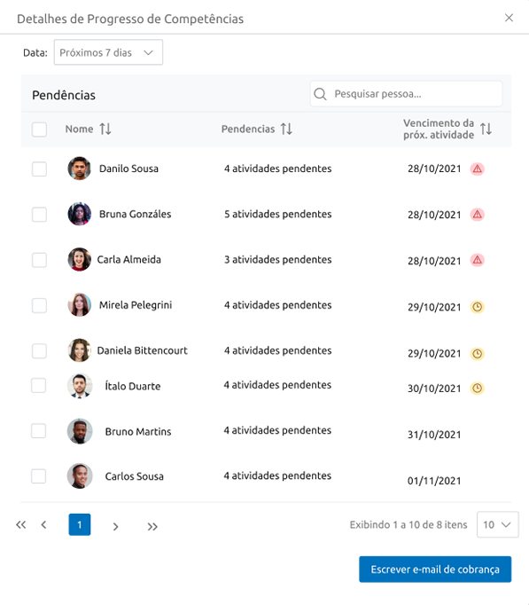Click red warning icon for Carla Almeida
529x605 pixels.
point(478,260)
